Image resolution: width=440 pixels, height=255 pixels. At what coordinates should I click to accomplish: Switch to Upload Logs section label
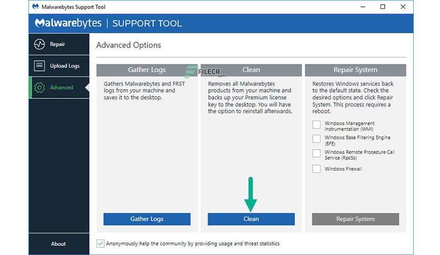pos(65,66)
